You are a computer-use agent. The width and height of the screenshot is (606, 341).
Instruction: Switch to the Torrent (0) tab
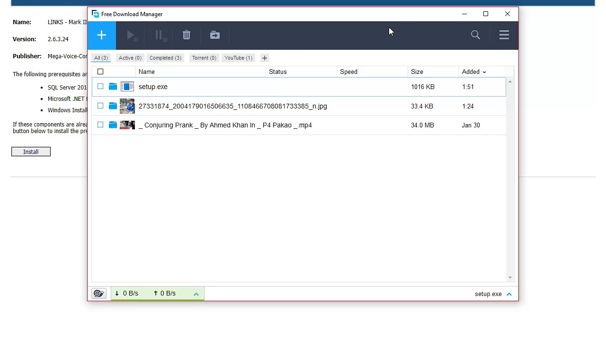[x=204, y=58]
